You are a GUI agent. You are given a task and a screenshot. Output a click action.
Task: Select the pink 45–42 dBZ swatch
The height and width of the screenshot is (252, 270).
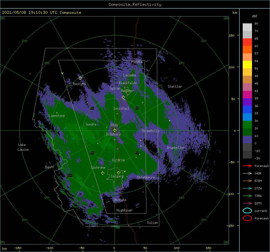point(247,87)
